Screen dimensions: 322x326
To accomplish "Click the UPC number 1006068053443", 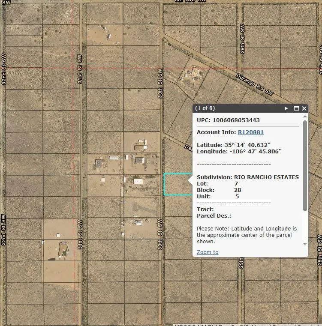I will (236, 120).
